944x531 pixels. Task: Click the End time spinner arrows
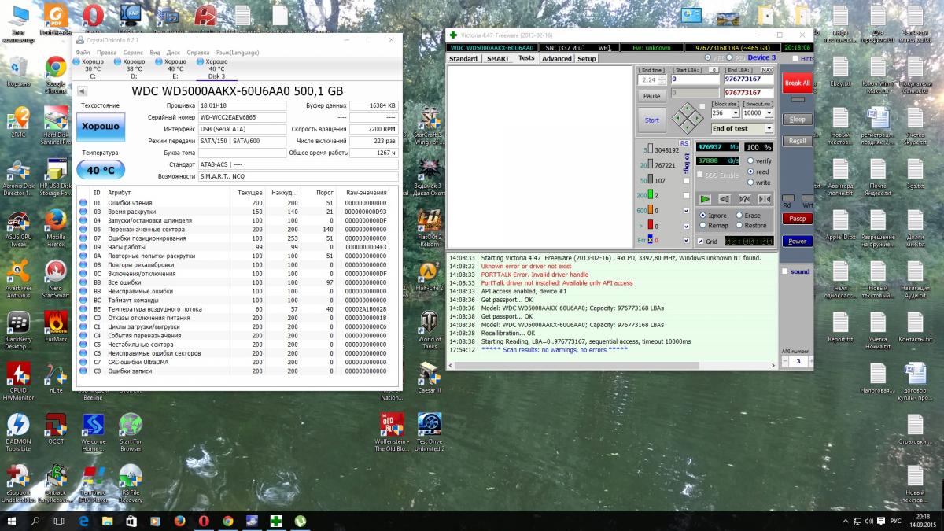tap(663, 79)
